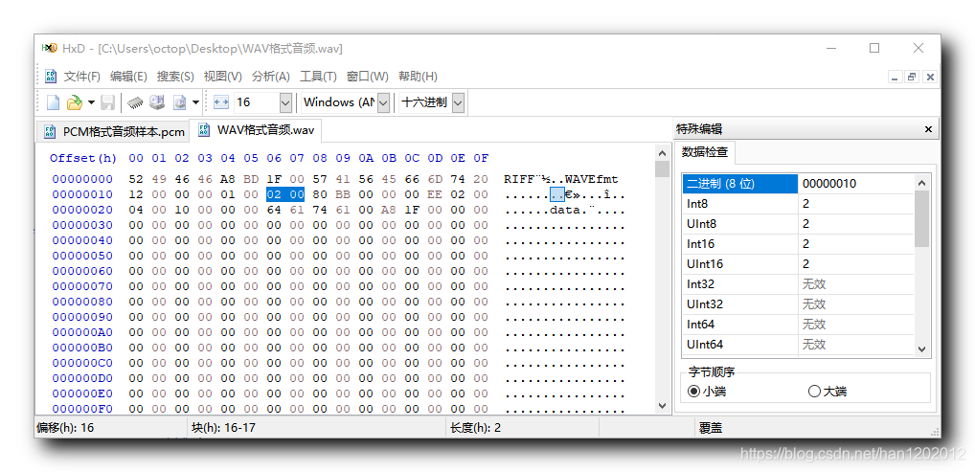Image resolution: width=975 pixels, height=472 pixels.
Task: Select the 二进制 (8 位) row
Action: click(799, 184)
